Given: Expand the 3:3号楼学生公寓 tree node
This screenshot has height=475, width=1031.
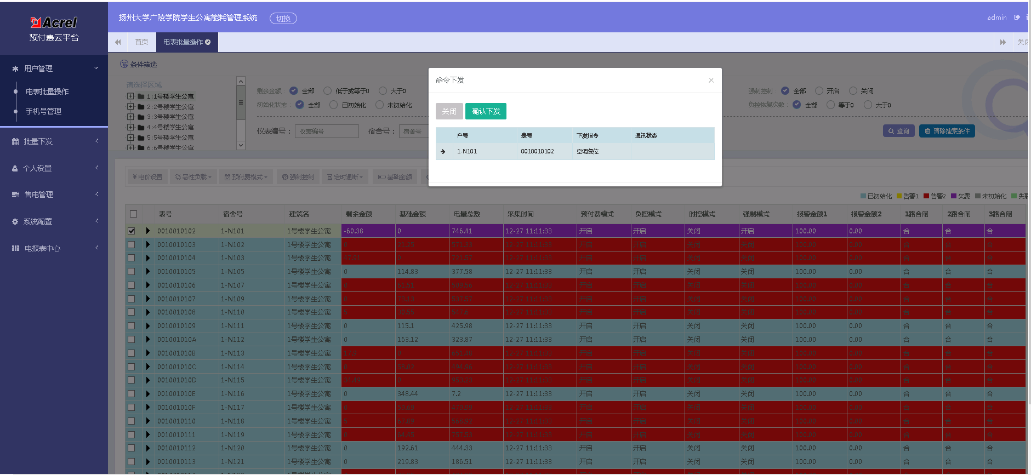Looking at the screenshot, I should point(130,117).
